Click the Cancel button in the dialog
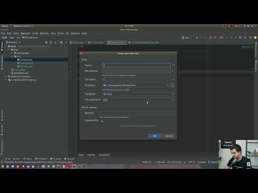Viewport: 258px width, 193px height. coord(168,136)
